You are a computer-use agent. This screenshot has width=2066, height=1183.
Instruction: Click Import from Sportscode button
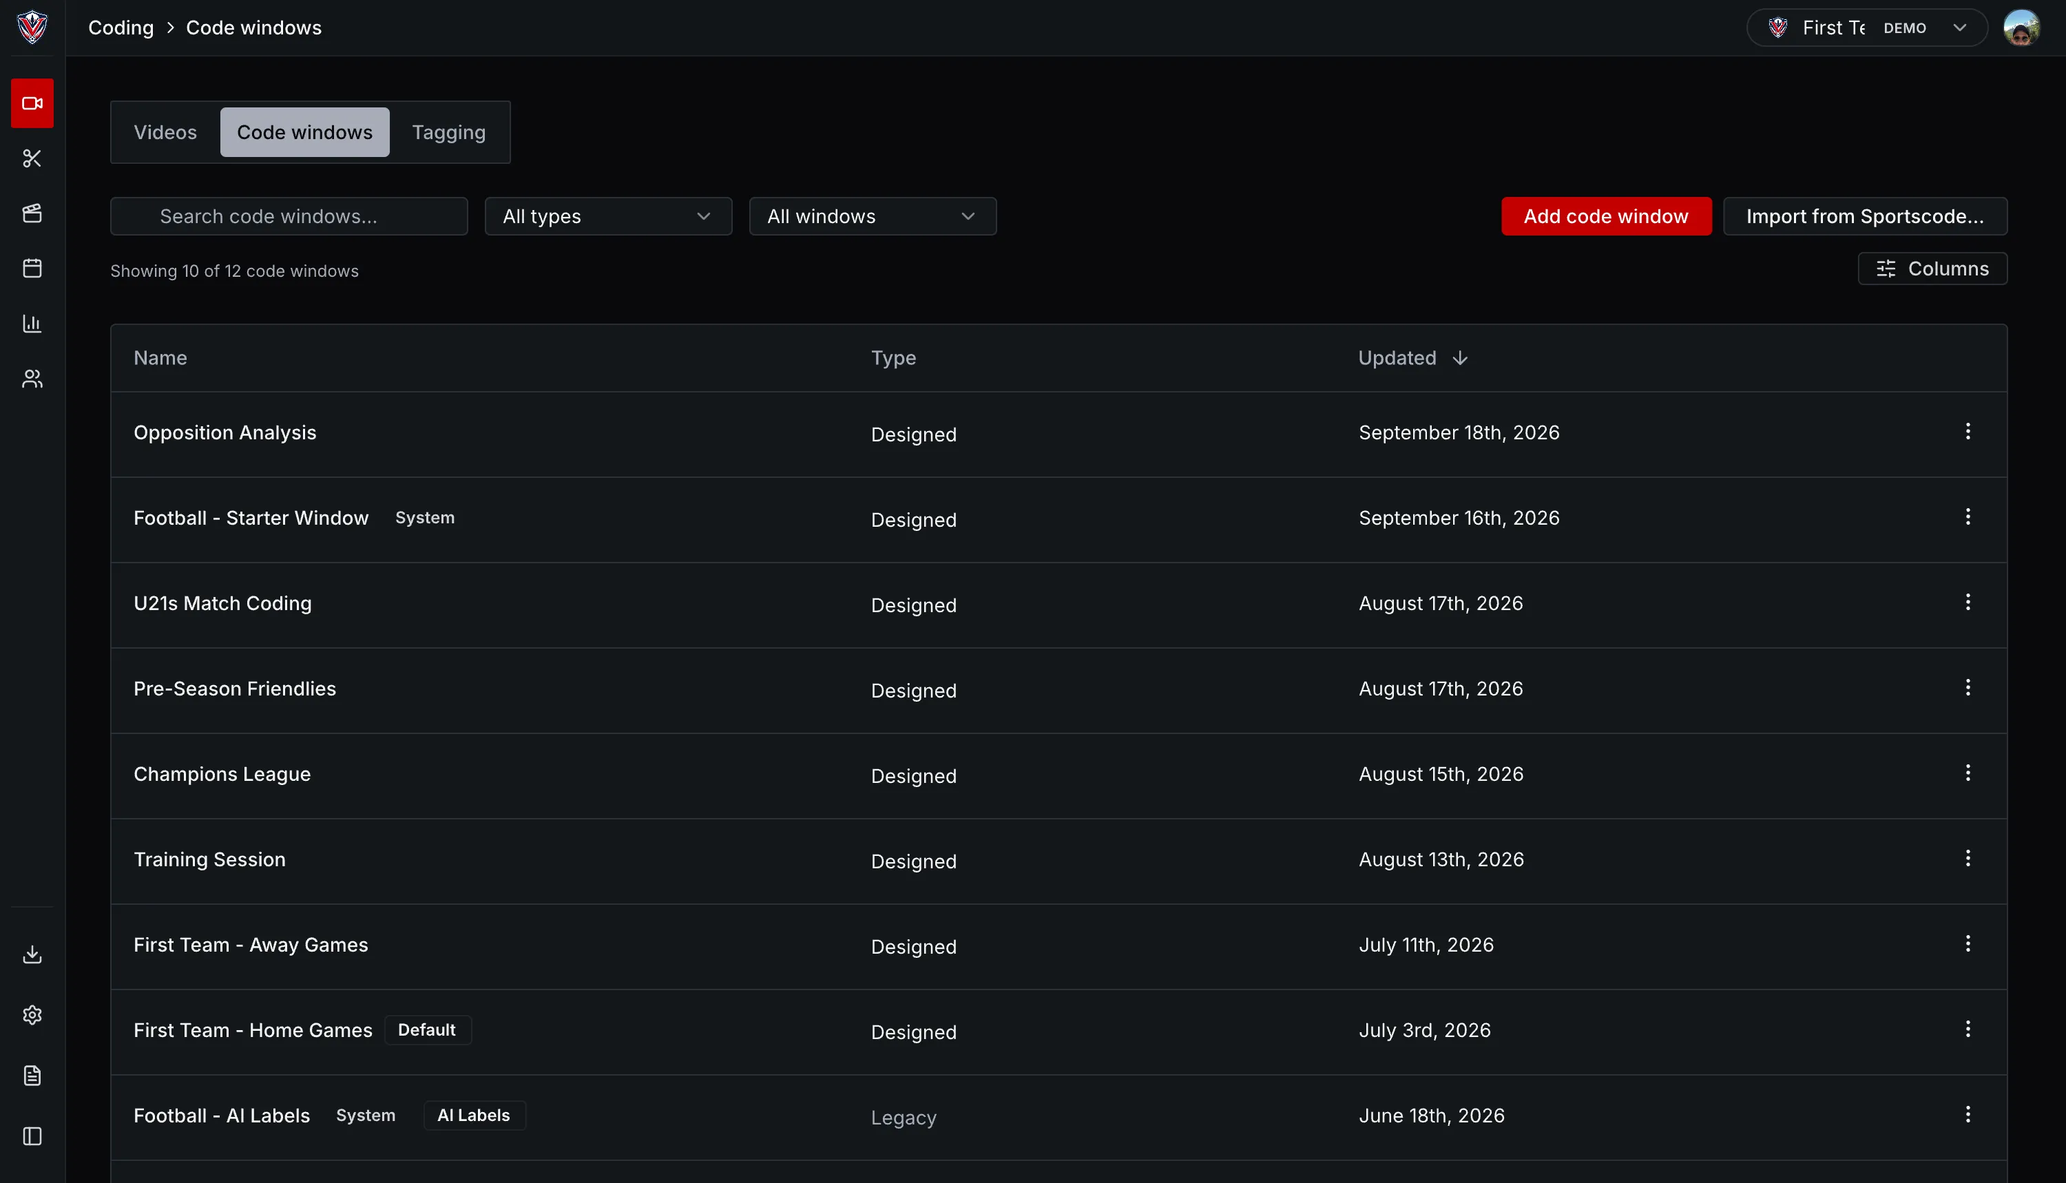click(1864, 216)
